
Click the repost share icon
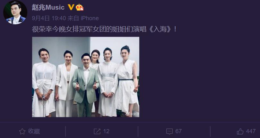97,132
